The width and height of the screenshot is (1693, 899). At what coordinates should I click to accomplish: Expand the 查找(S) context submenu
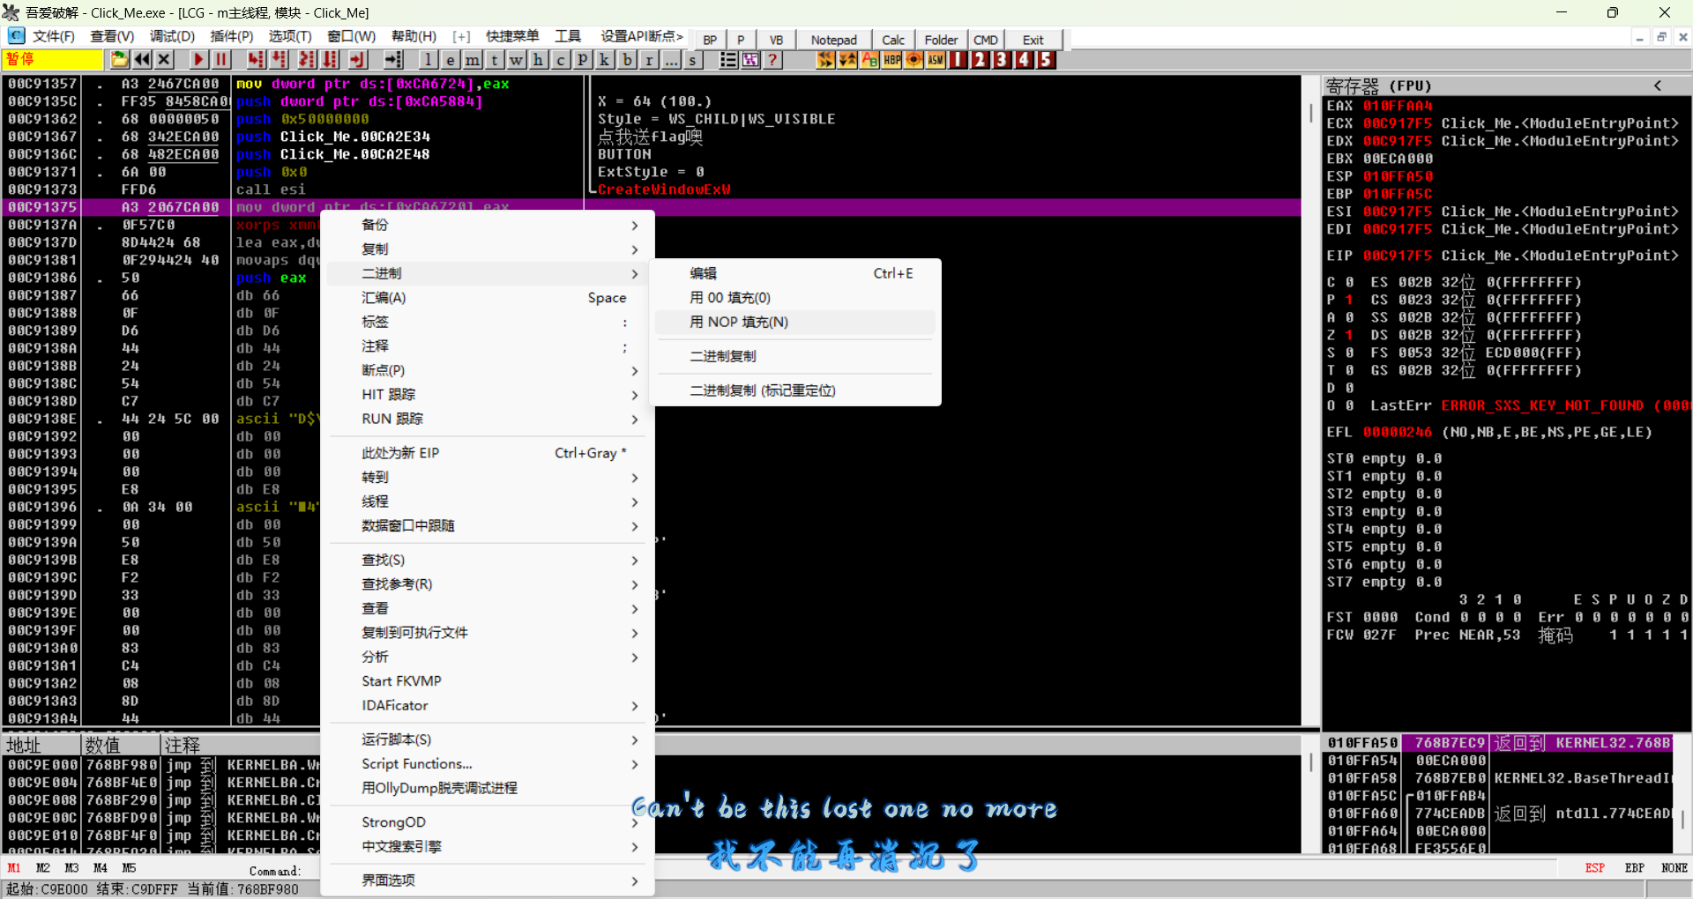point(488,560)
